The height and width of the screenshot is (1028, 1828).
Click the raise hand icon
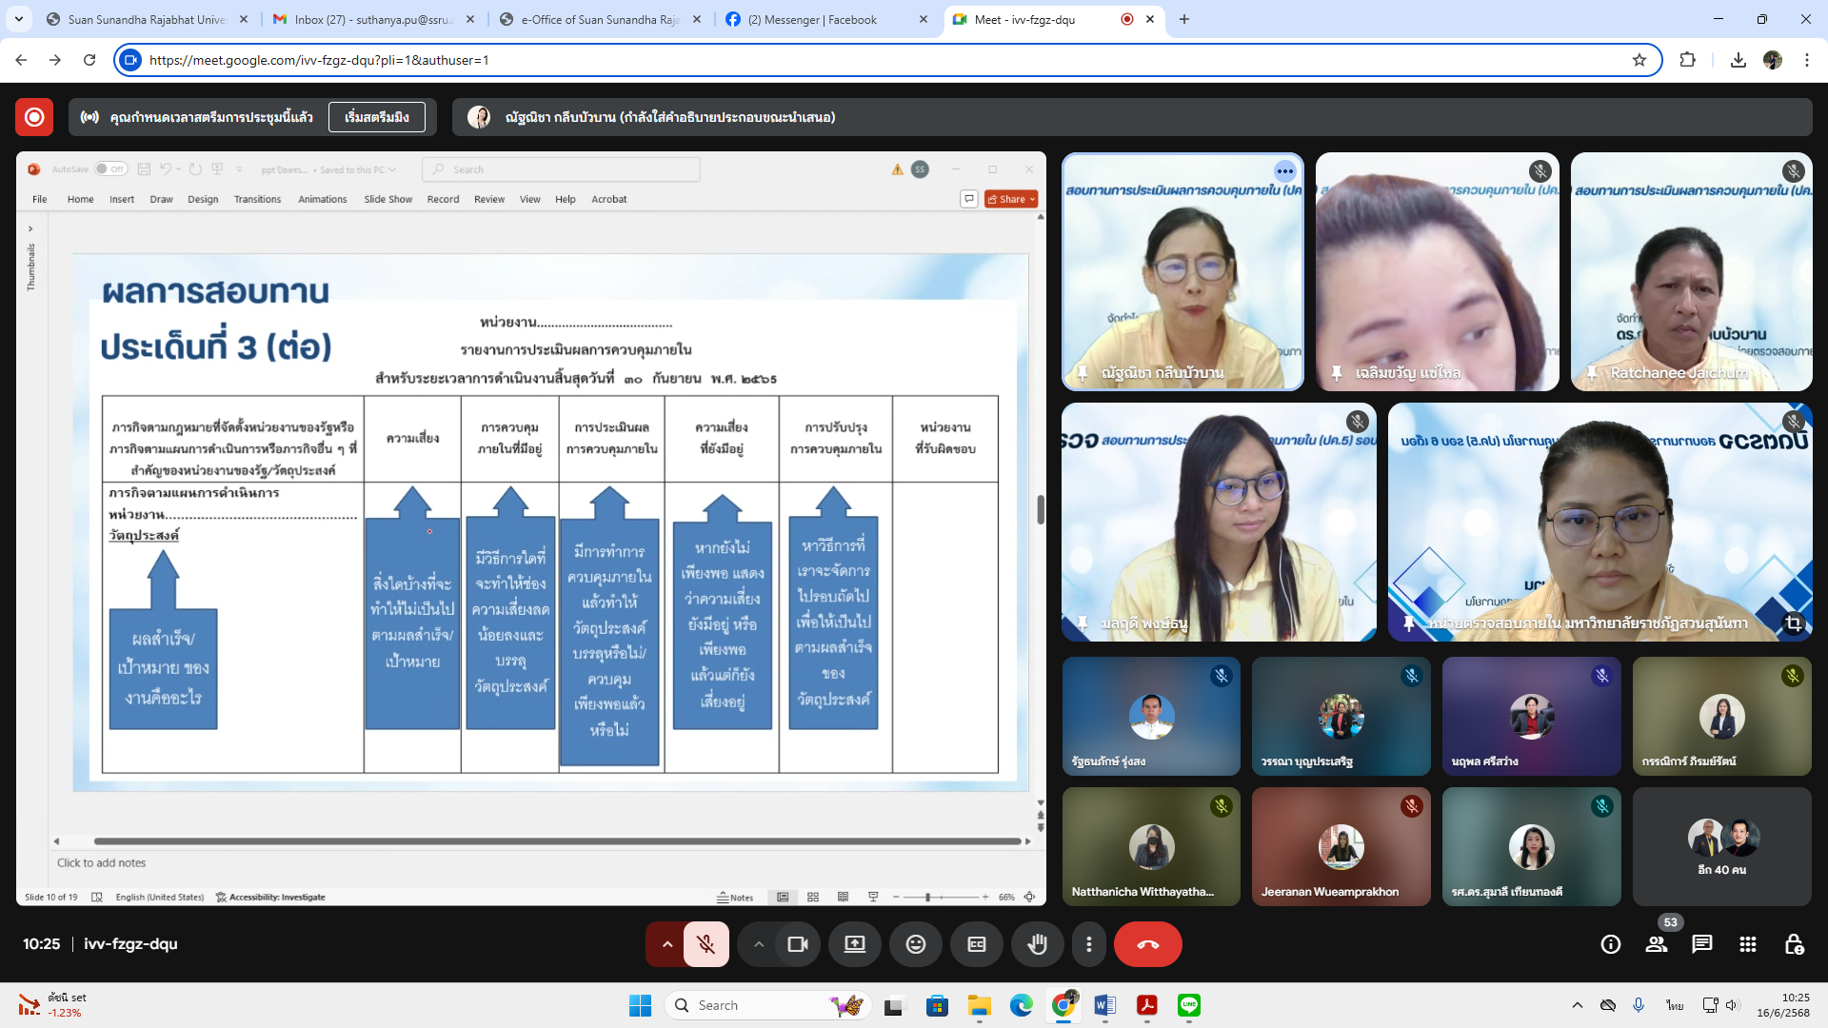pos(1037,944)
